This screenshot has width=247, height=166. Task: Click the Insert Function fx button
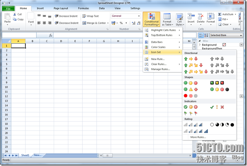click(x=50, y=35)
